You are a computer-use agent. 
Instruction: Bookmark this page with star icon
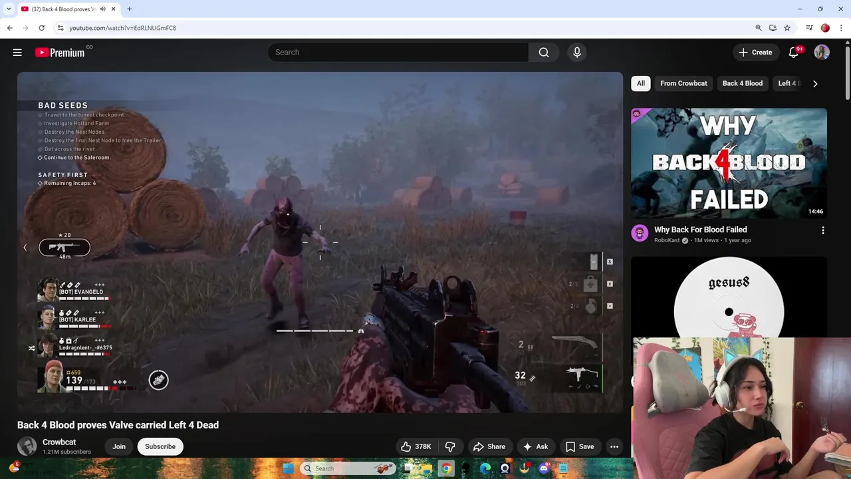[787, 28]
